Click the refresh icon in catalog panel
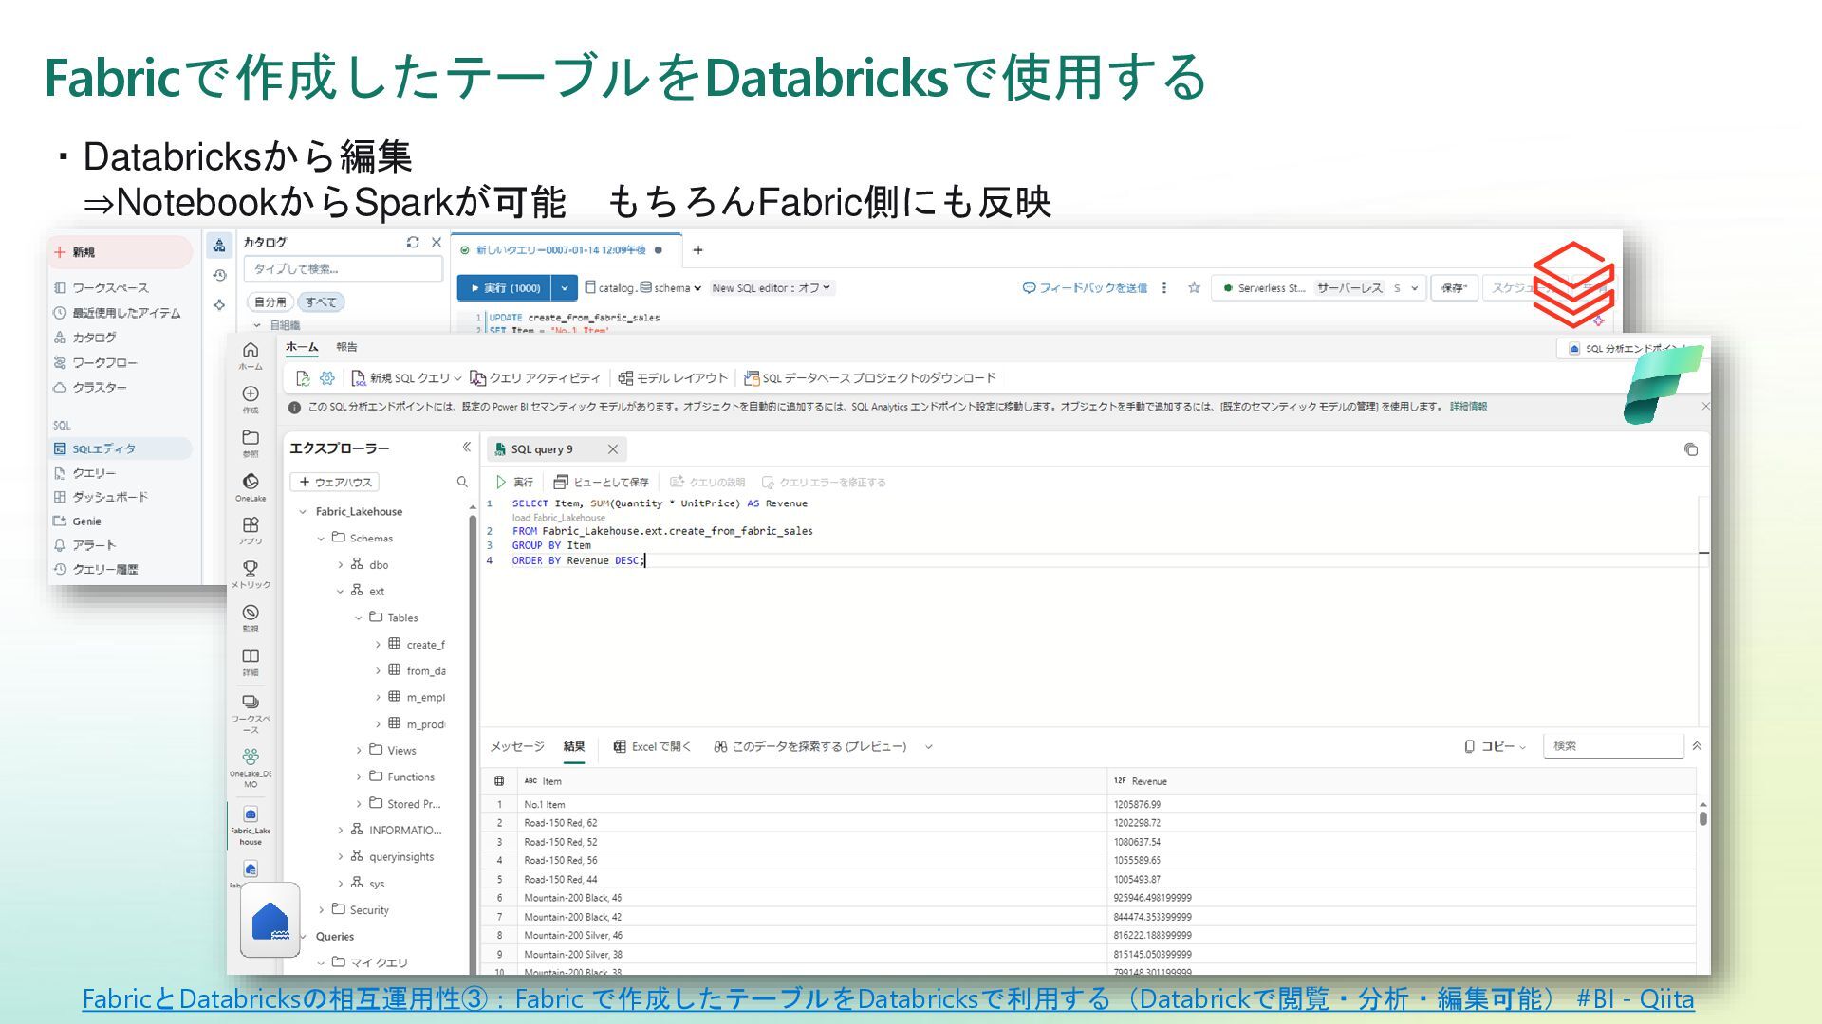 click(413, 243)
